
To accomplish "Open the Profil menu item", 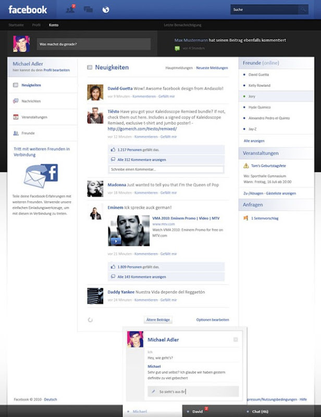I will point(36,25).
